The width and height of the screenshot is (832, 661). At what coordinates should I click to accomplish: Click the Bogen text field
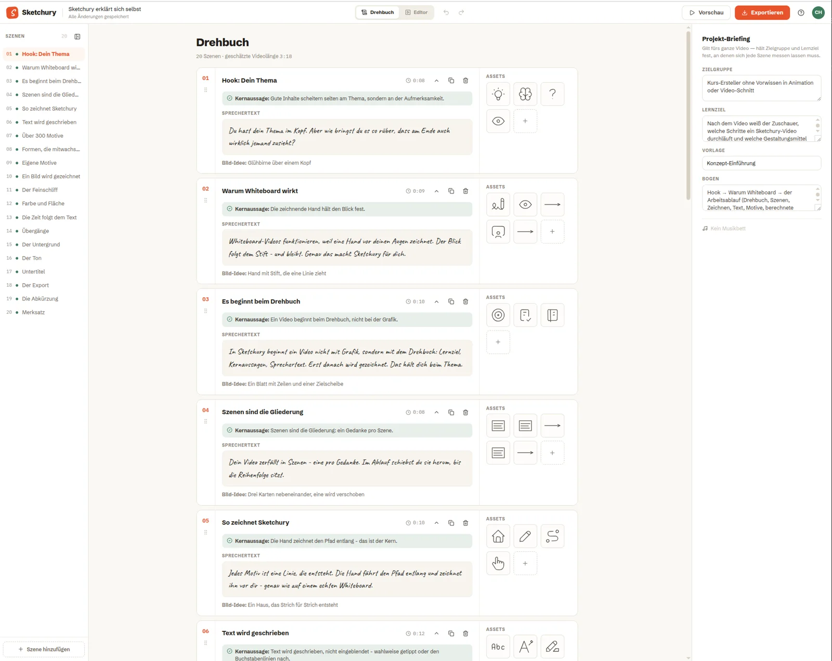point(761,198)
